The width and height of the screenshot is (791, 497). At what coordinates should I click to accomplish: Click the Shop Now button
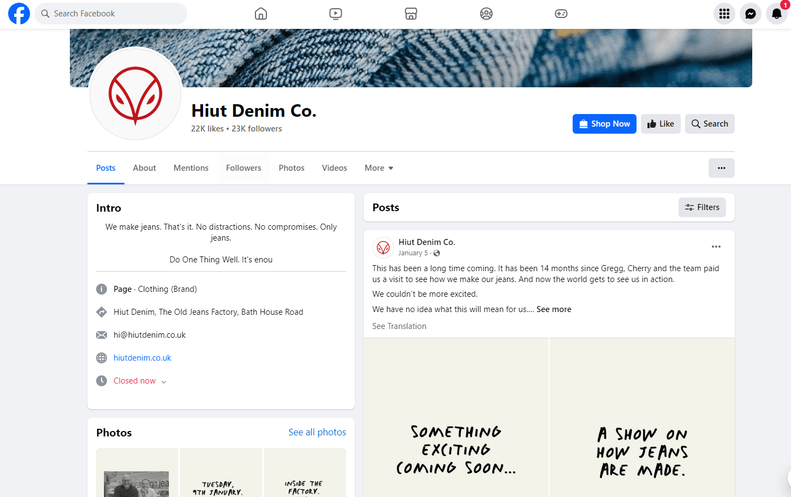tap(604, 124)
